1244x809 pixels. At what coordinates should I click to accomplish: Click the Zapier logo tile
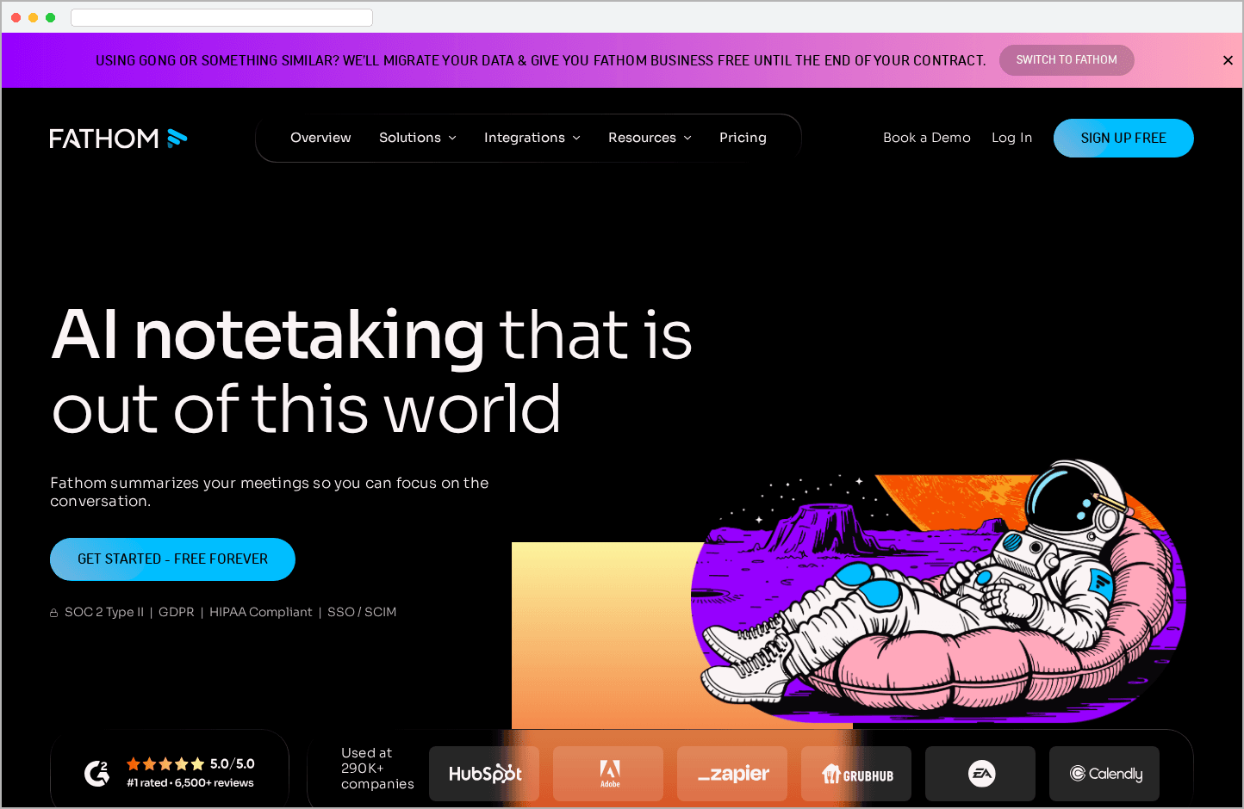pyautogui.click(x=732, y=774)
